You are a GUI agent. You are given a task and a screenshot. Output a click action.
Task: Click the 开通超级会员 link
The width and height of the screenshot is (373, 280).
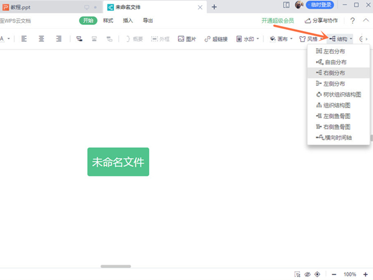click(x=278, y=21)
